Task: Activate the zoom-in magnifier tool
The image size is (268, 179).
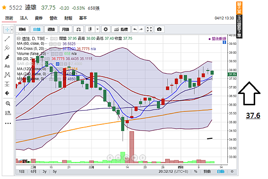Action: point(8,103)
